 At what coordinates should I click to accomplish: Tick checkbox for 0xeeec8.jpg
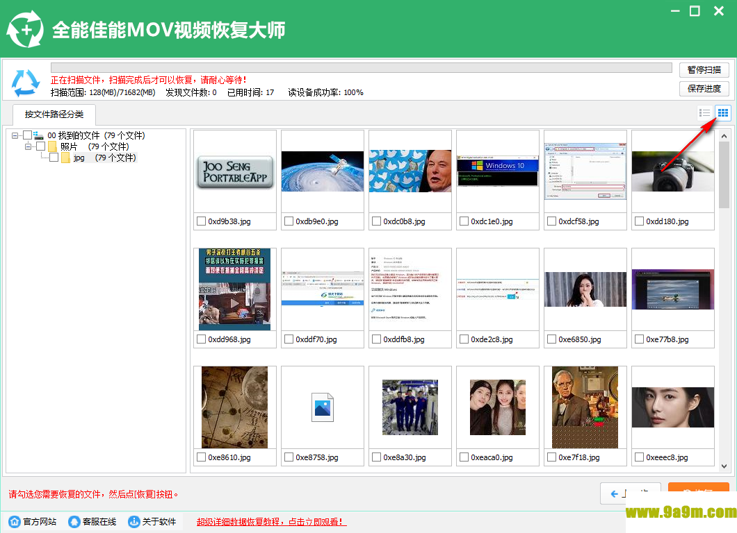point(639,457)
